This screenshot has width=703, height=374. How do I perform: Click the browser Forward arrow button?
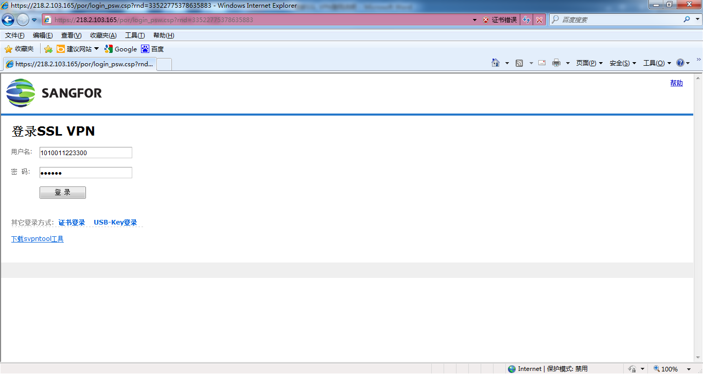23,20
